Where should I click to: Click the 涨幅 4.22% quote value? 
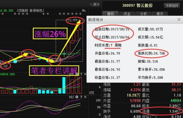136,90
